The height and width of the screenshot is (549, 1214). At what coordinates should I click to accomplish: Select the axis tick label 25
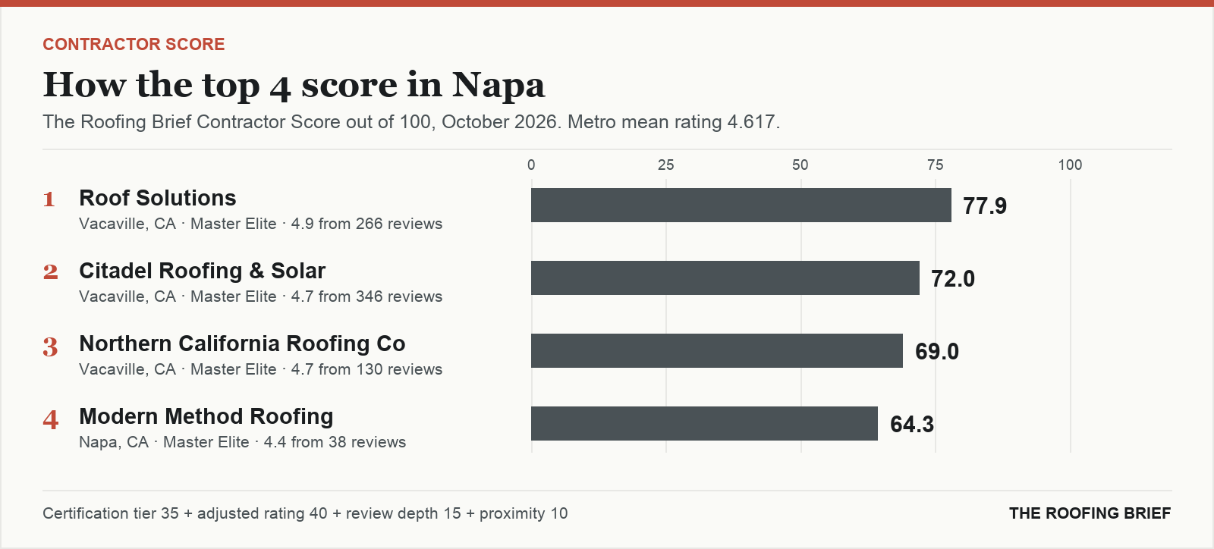point(665,165)
